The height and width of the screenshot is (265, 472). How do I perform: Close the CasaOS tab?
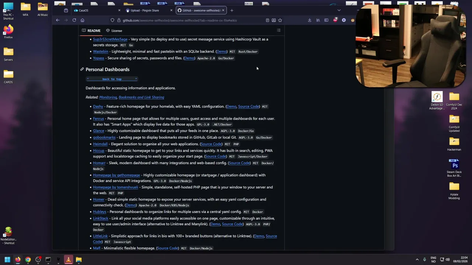click(x=120, y=10)
